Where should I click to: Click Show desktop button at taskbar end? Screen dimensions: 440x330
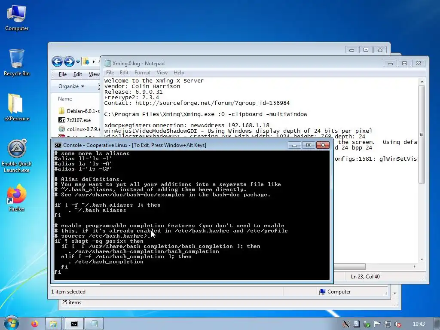[x=437, y=324]
